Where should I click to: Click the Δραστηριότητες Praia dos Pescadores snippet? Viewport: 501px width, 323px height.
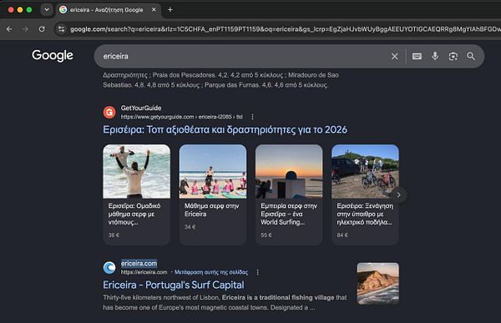[220, 80]
